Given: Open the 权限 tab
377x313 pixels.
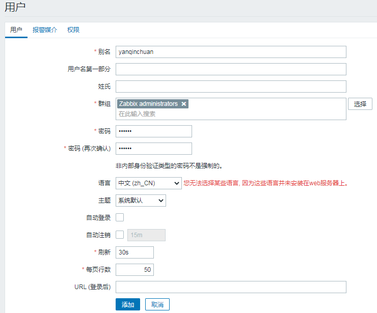Looking at the screenshot, I should 73,30.
